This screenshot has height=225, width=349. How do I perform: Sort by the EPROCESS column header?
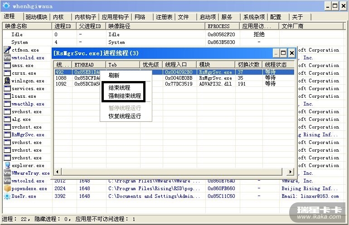pos(223,26)
